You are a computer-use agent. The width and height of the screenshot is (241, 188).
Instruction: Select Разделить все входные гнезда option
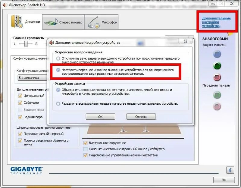(58, 103)
